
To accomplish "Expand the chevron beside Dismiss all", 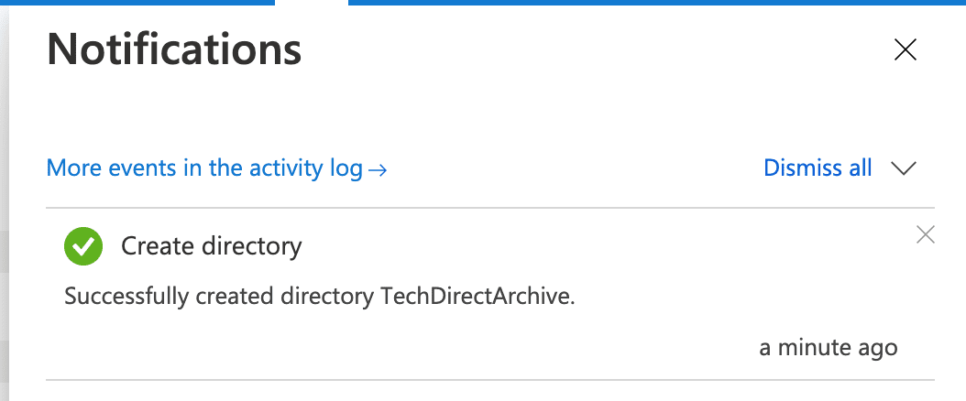I will point(904,168).
